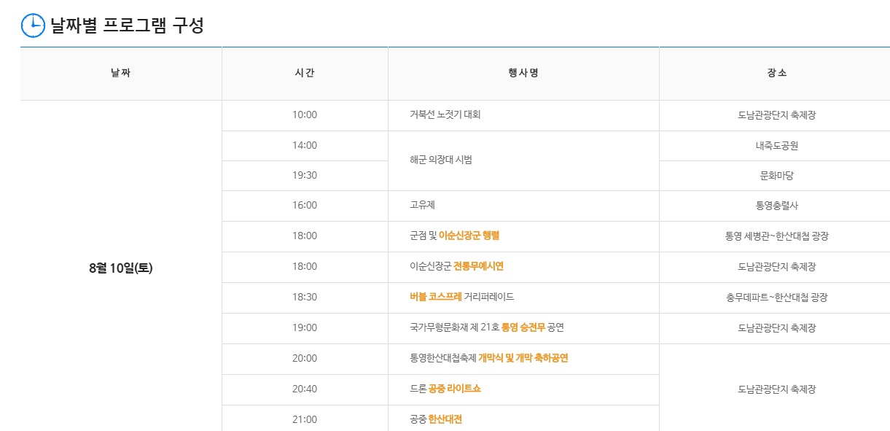Click the venue 내죽도공원
The width and height of the screenshot is (890, 431).
777,145
